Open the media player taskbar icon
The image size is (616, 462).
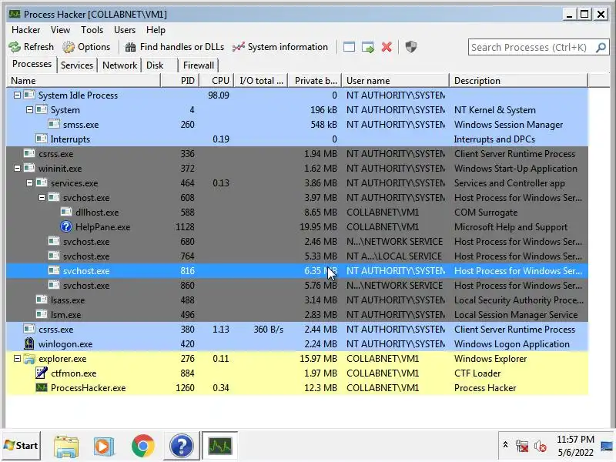coord(104,447)
